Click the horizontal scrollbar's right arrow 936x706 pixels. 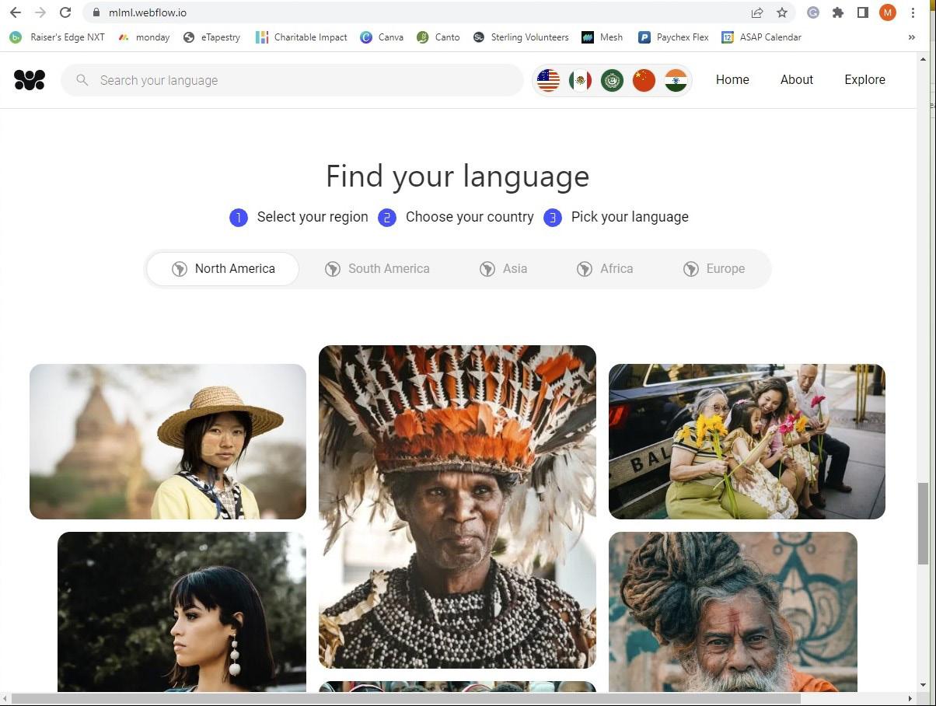coord(911,699)
